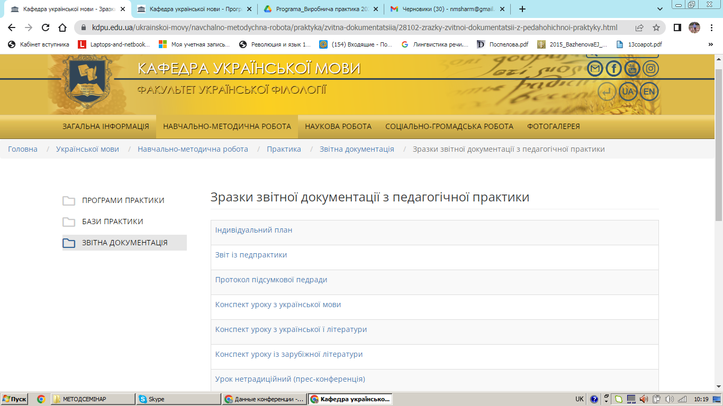Open Кабінет вступника bookmark
723x406 pixels.
pyautogui.click(x=39, y=44)
